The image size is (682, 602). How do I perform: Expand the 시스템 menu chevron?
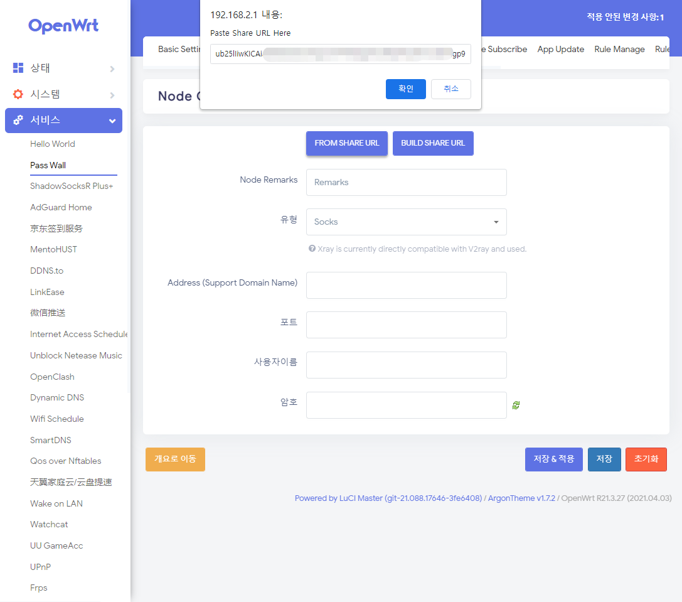(112, 95)
